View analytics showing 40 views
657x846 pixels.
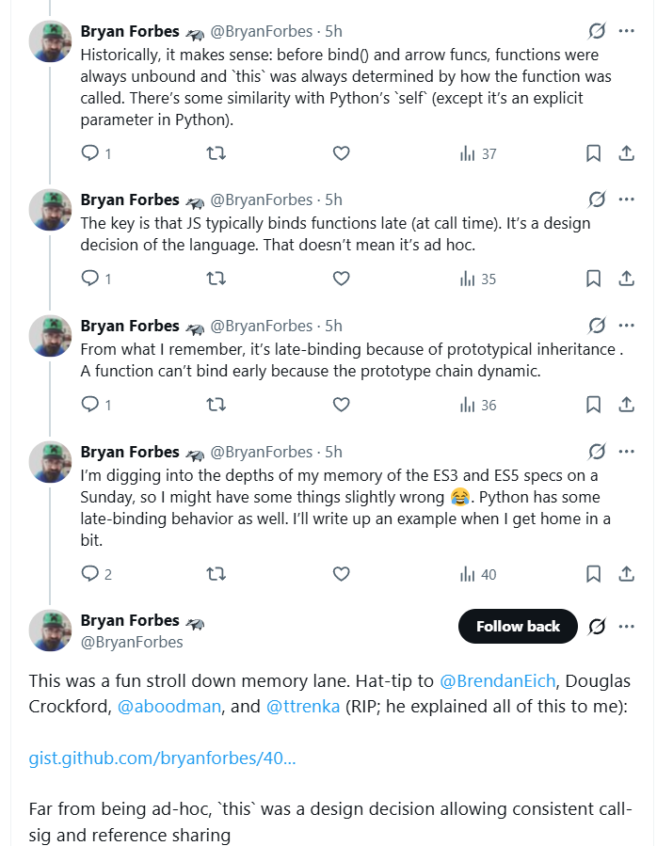click(x=478, y=574)
